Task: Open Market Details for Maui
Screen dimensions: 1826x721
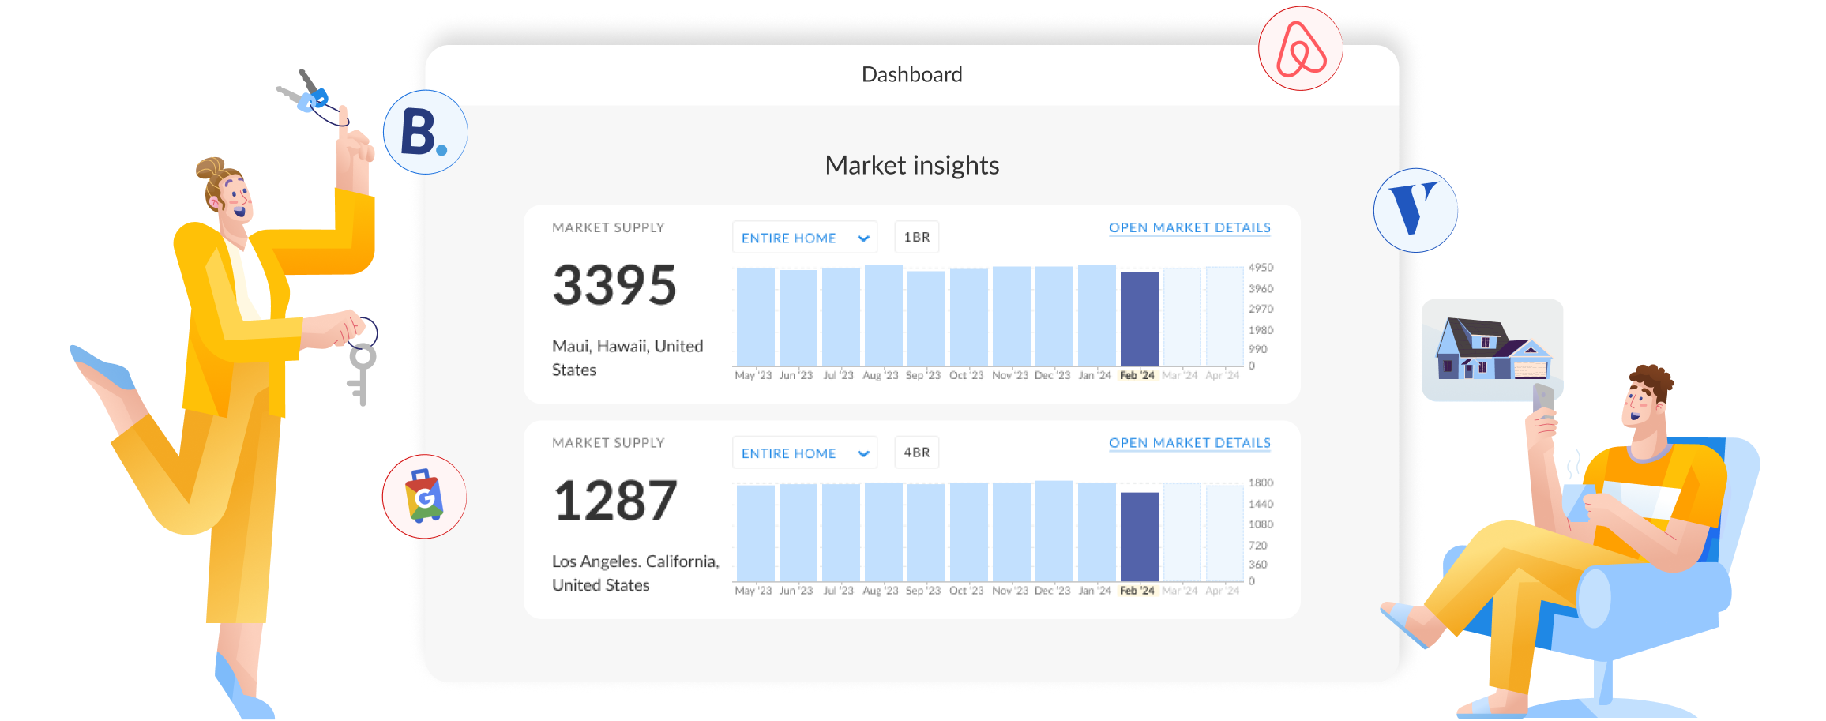Action: (1189, 227)
